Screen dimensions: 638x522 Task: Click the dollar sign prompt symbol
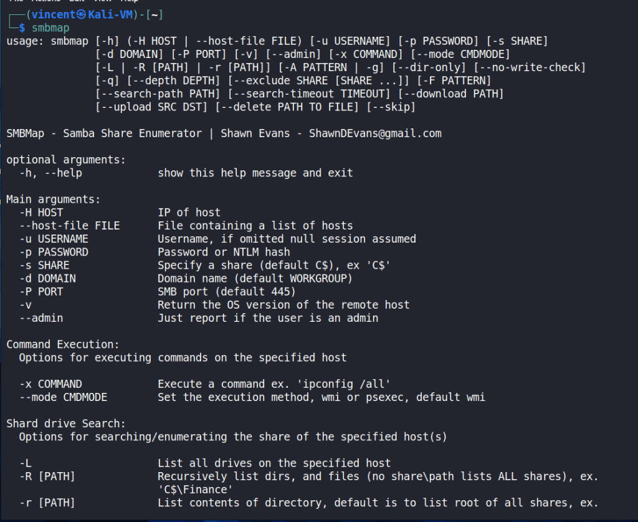22,27
